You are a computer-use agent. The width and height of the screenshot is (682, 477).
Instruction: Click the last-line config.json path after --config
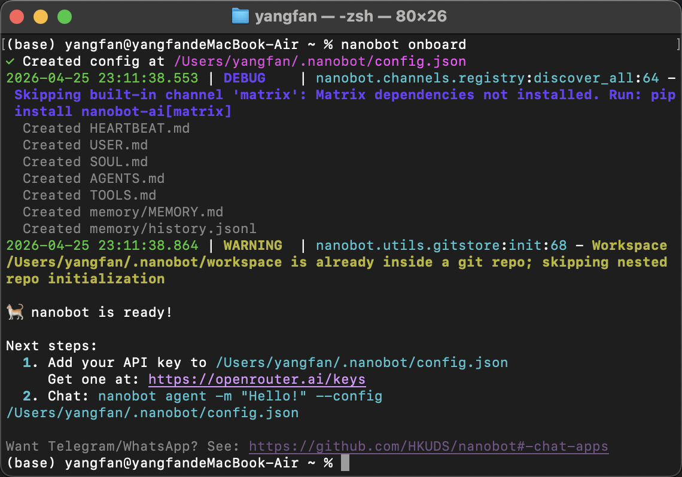pos(152,412)
